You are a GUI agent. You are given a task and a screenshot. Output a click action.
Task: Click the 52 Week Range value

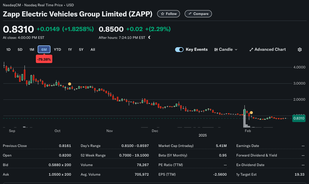[x=134, y=155]
